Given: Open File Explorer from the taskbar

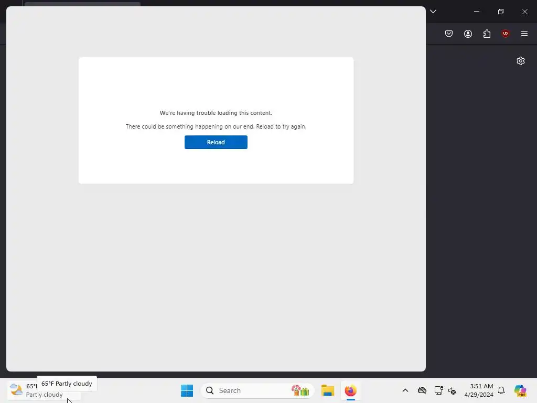Looking at the screenshot, I should pyautogui.click(x=327, y=390).
